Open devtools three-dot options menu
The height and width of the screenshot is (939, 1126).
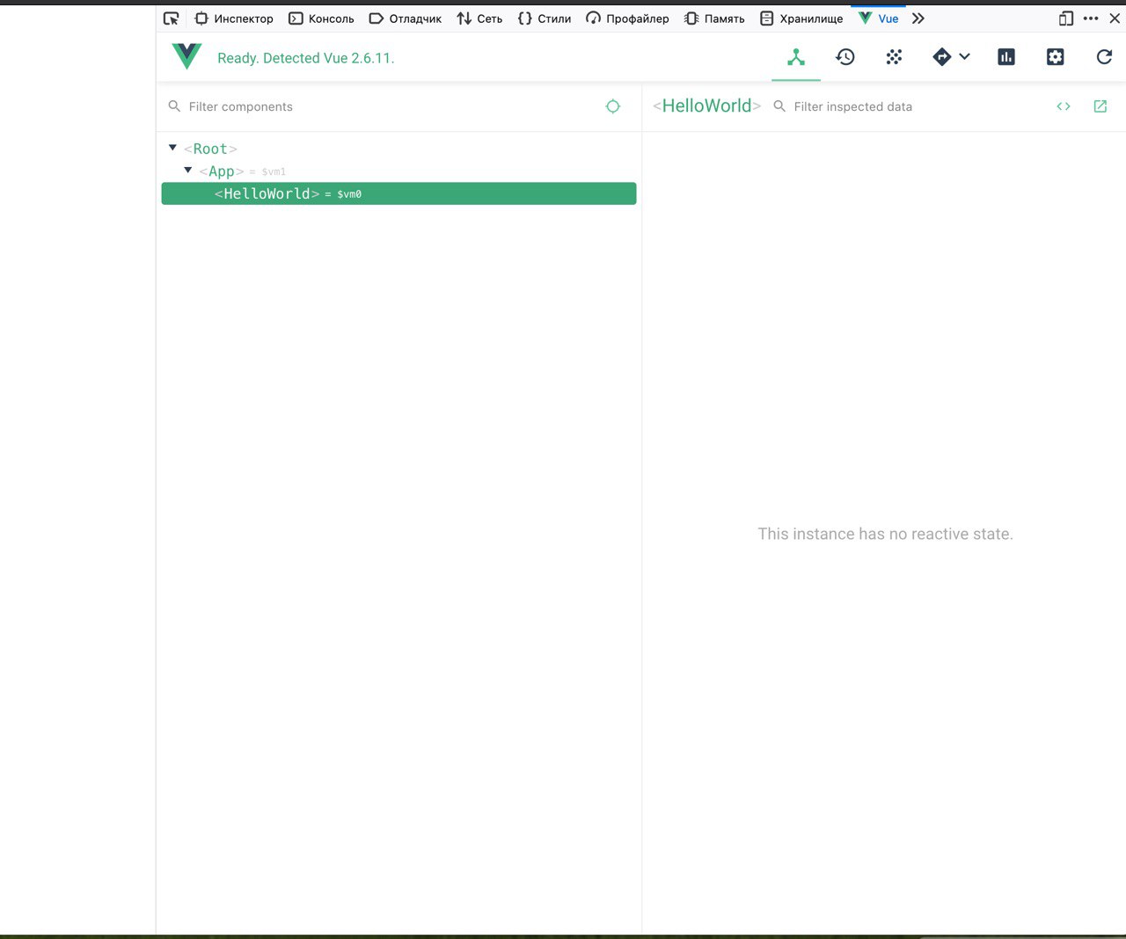point(1091,18)
